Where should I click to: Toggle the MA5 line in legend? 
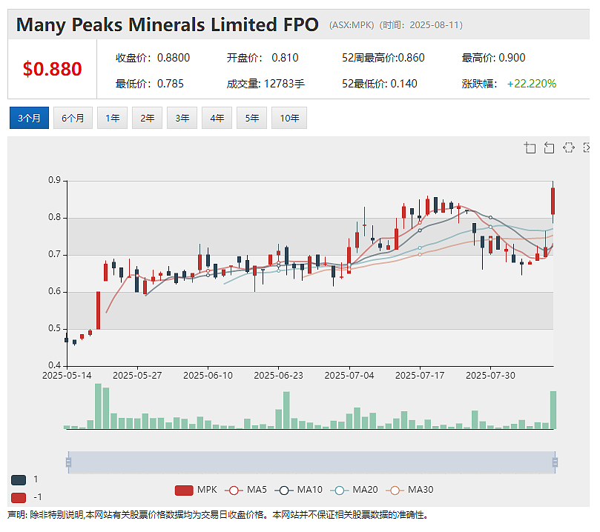tap(245, 490)
